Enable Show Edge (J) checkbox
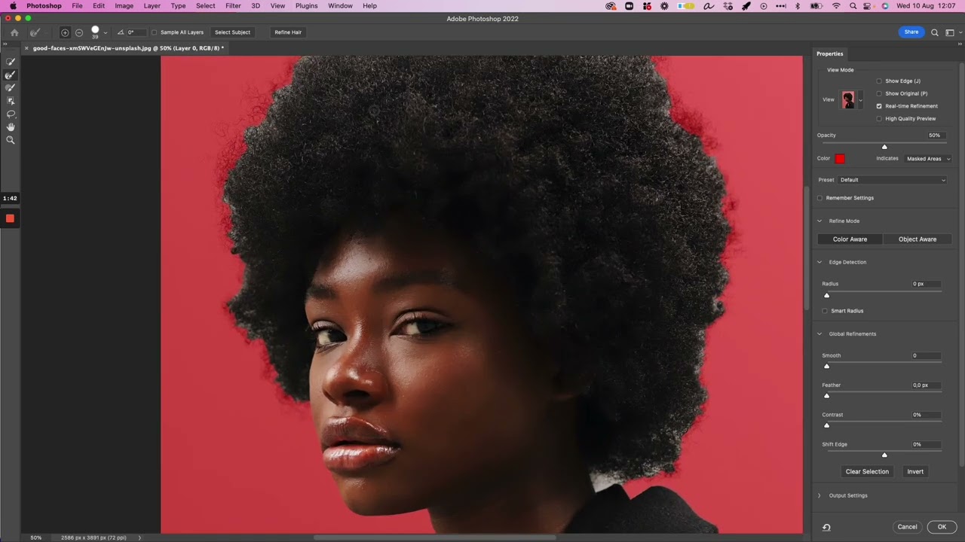This screenshot has height=542, width=965. (879, 81)
